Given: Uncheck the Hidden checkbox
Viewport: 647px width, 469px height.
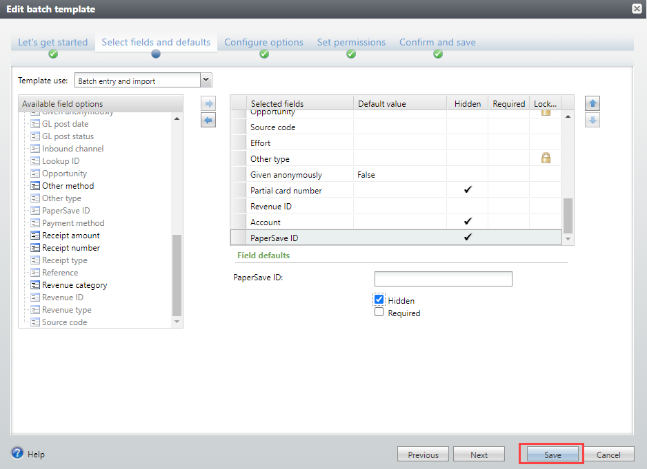Looking at the screenshot, I should [x=379, y=300].
